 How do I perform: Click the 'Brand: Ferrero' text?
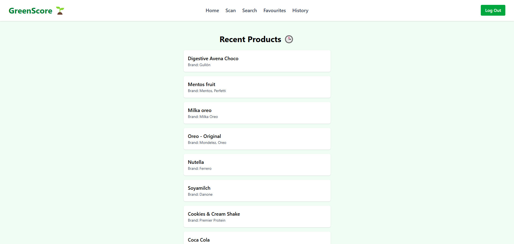(x=200, y=168)
